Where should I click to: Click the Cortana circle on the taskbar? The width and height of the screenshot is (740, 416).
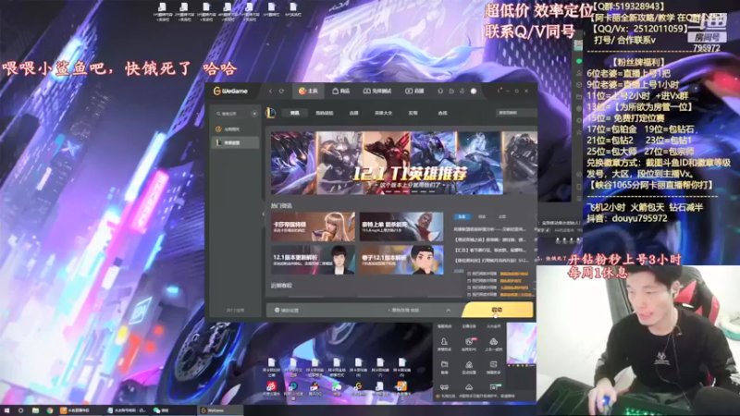pyautogui.click(x=20, y=410)
